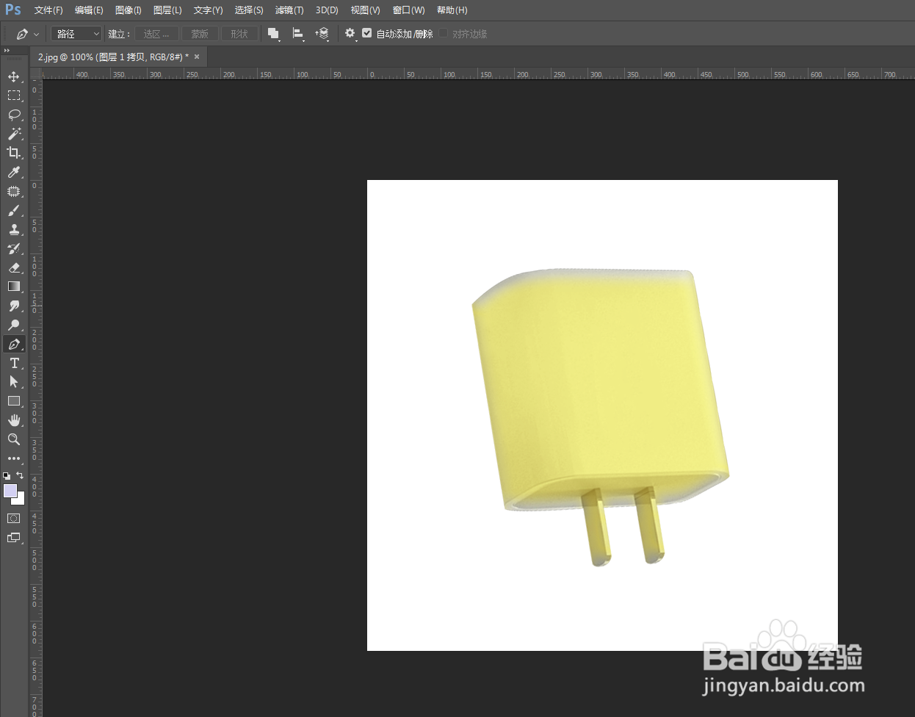The height and width of the screenshot is (717, 915).
Task: Close the 2.jpg document tab
Action: tap(197, 57)
